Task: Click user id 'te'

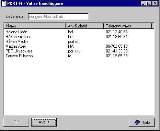Action: tap(70, 56)
